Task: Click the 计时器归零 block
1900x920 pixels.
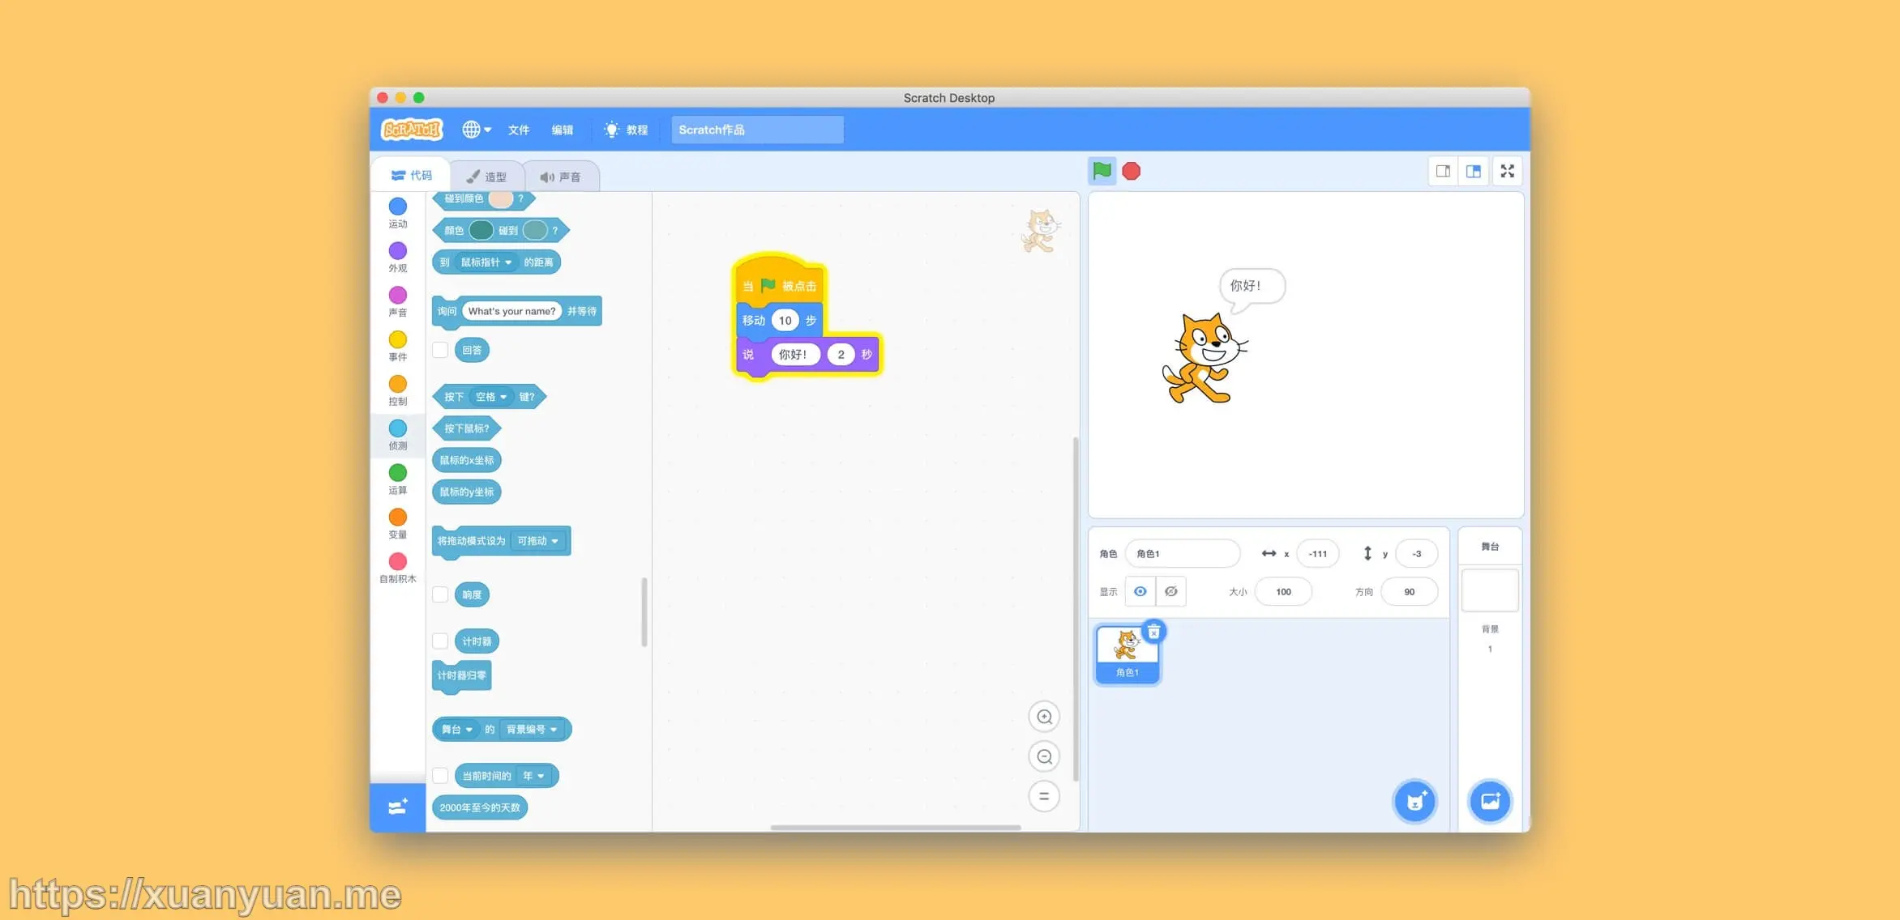Action: point(462,676)
